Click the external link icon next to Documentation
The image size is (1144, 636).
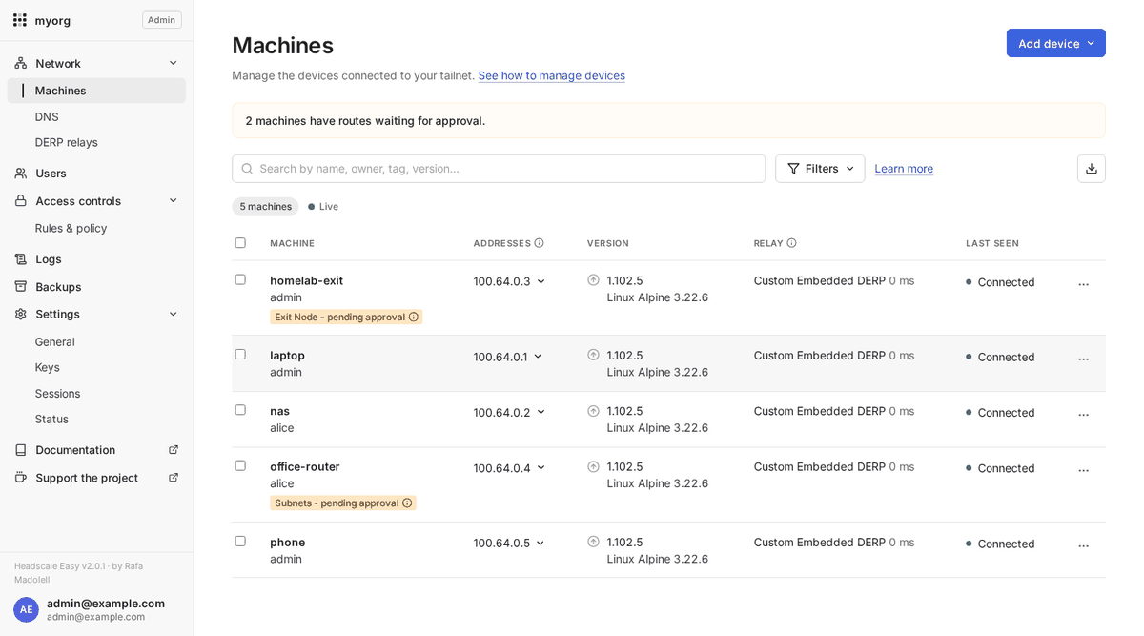(174, 450)
